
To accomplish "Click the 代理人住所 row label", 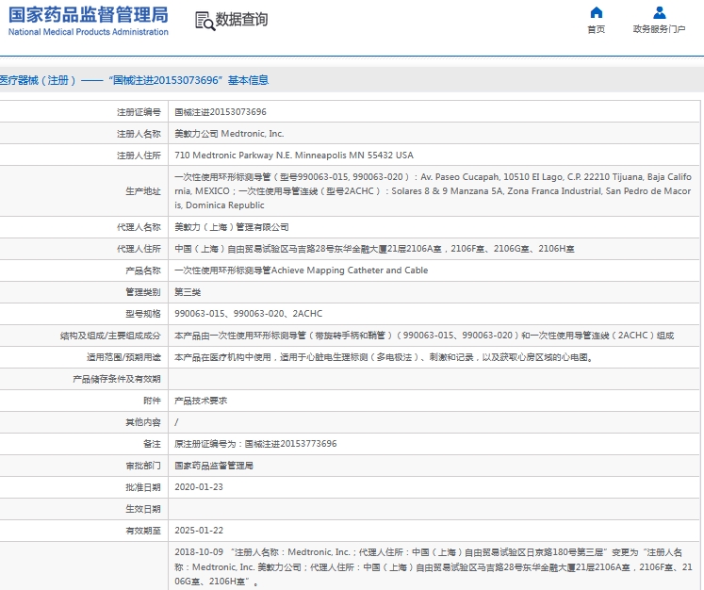I will click(x=139, y=249).
